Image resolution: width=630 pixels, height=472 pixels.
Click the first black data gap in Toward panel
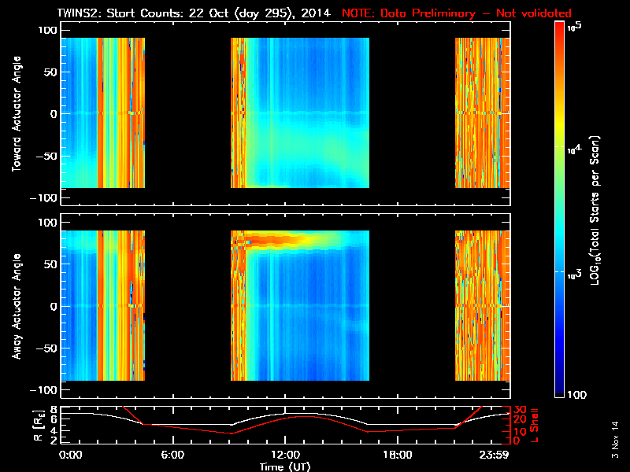(x=187, y=112)
